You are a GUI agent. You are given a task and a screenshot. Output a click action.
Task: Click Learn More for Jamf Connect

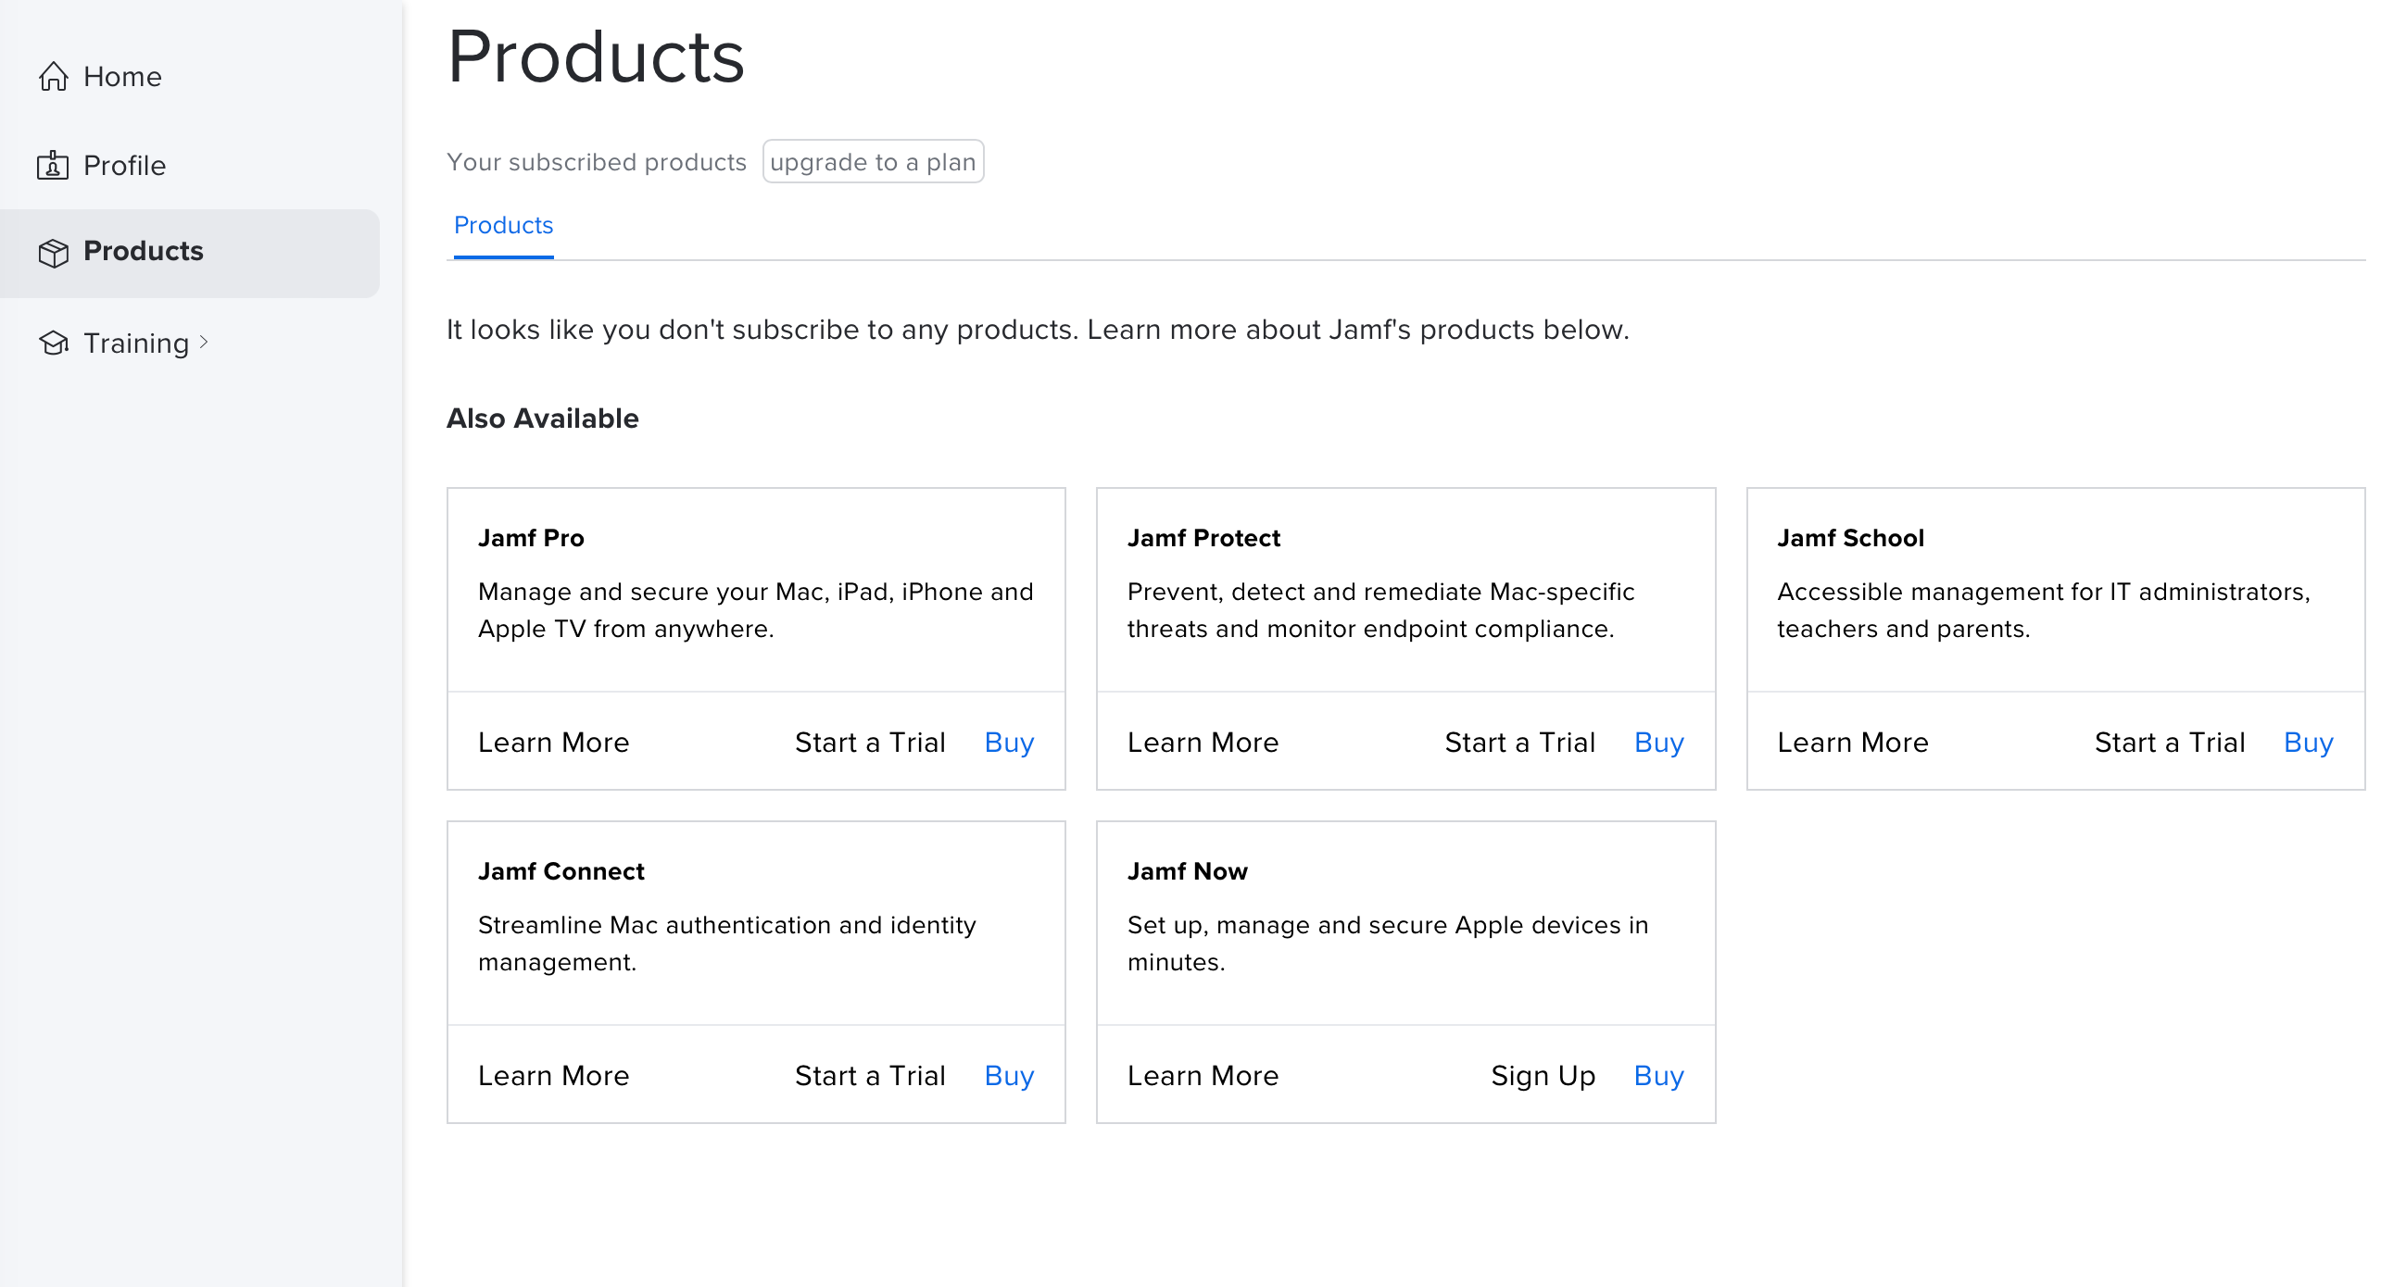click(553, 1075)
